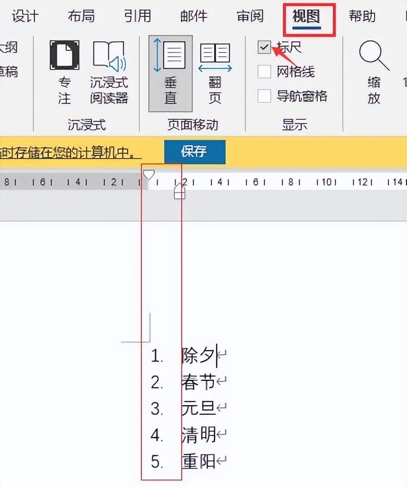Viewport: 407px width, 487px height.
Task: Go to the 审阅 tab
Action: click(250, 16)
